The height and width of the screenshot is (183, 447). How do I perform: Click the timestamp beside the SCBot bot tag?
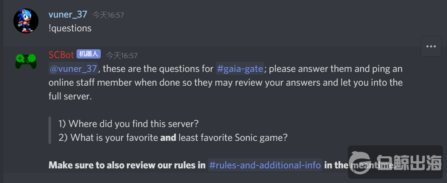pyautogui.click(x=121, y=55)
